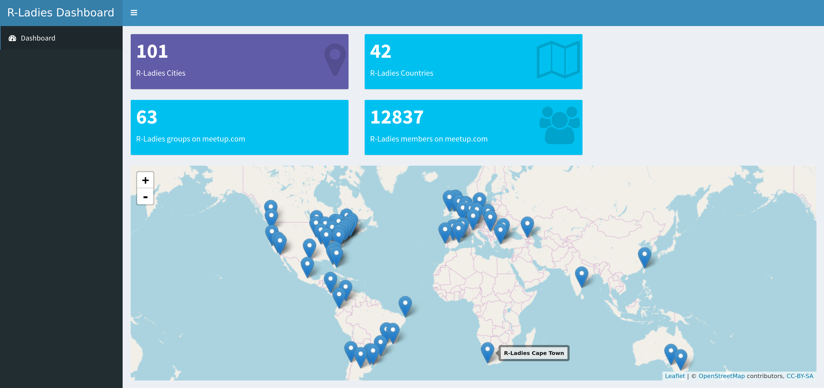The height and width of the screenshot is (388, 824).
Task: Zoom out the map with minus button
Action: pos(145,197)
